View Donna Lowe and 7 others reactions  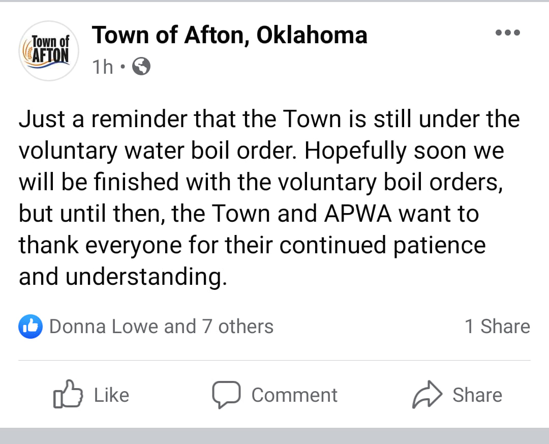pos(161,327)
